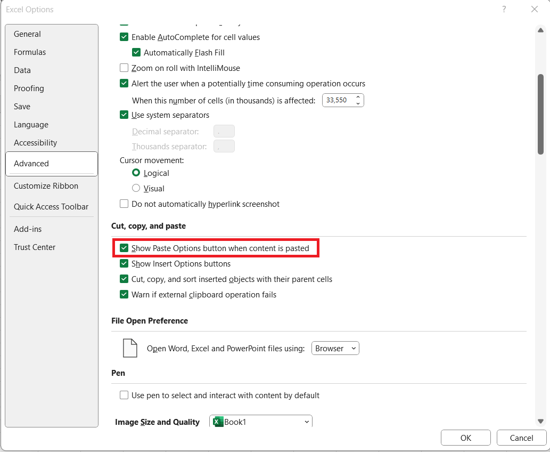
Task: Toggle Show Paste Options button checkbox
Action: (124, 248)
